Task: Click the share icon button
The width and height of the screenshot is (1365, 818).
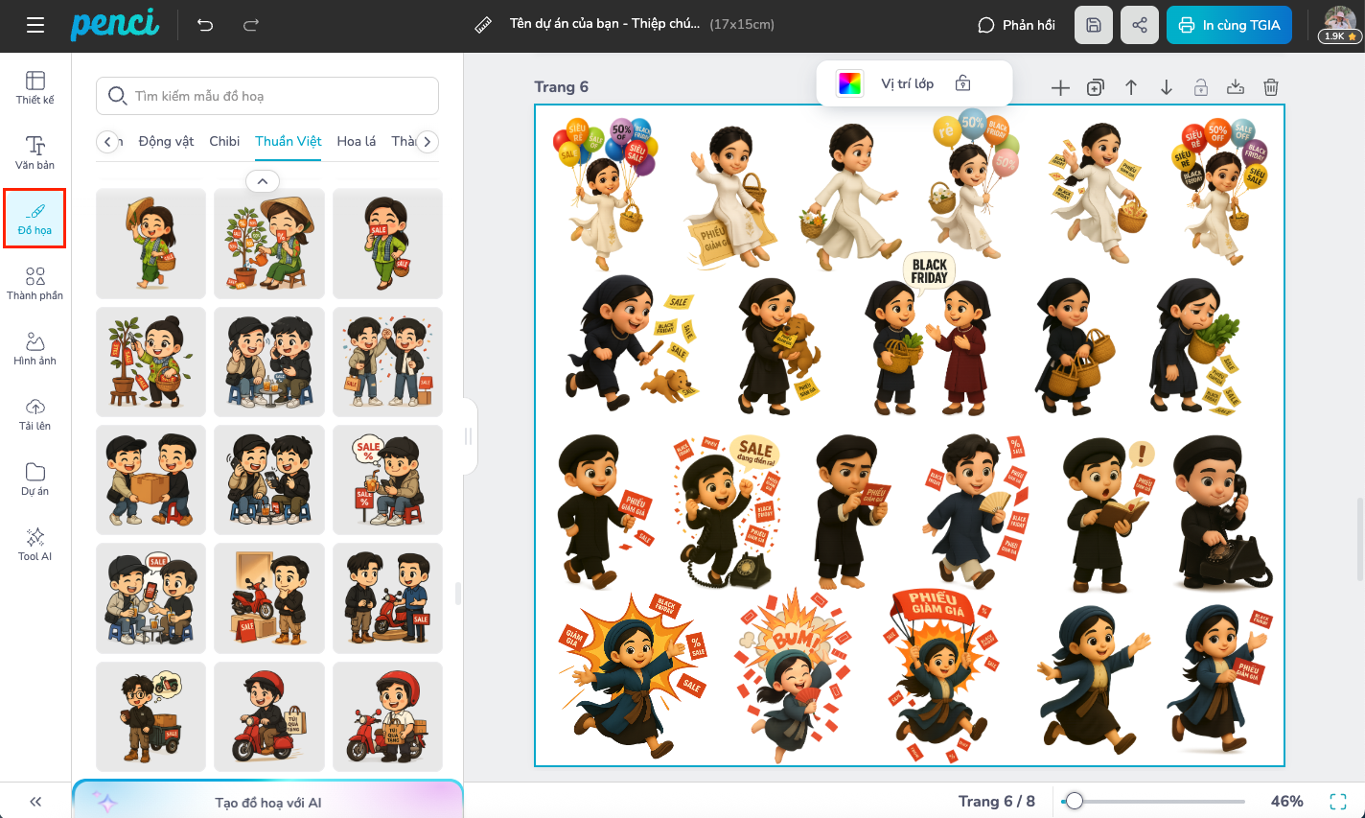Action: 1140,25
